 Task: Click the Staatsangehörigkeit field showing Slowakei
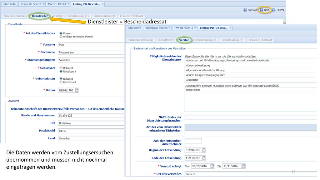91,60
